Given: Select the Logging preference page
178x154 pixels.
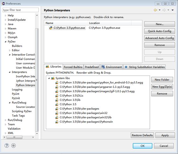Looking at the screenshot, I should [17, 89].
